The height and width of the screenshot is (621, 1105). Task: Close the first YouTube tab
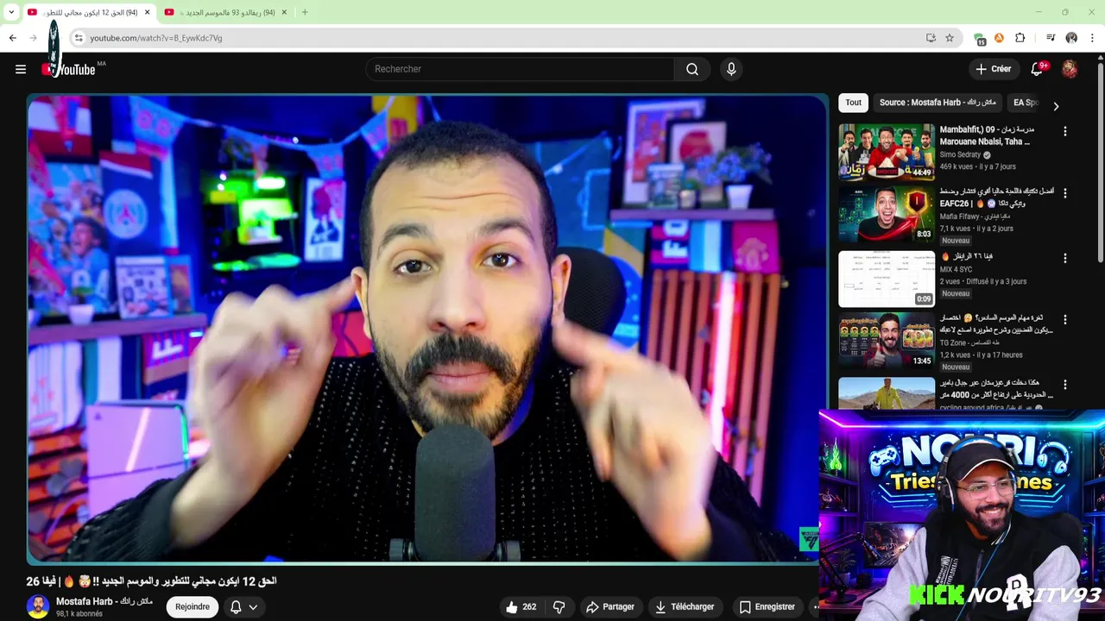coord(147,12)
